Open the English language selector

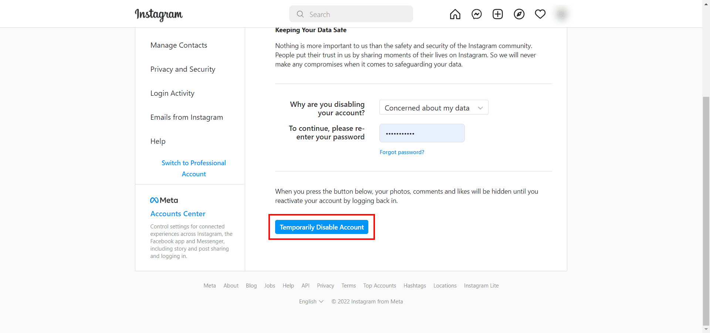point(311,302)
